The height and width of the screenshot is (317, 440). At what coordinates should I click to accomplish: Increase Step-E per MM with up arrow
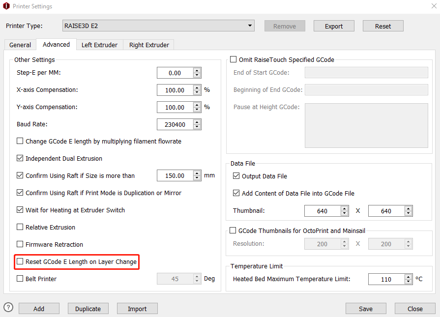click(197, 71)
